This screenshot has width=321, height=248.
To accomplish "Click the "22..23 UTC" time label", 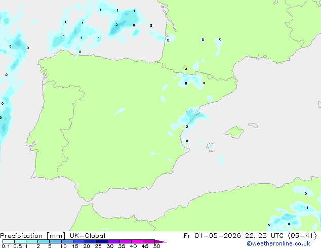I will click(264, 236).
